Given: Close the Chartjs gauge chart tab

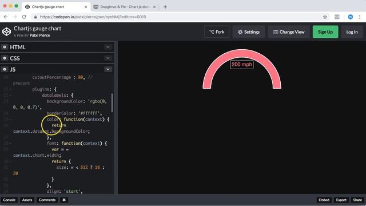Looking at the screenshot, I should click(x=86, y=7).
